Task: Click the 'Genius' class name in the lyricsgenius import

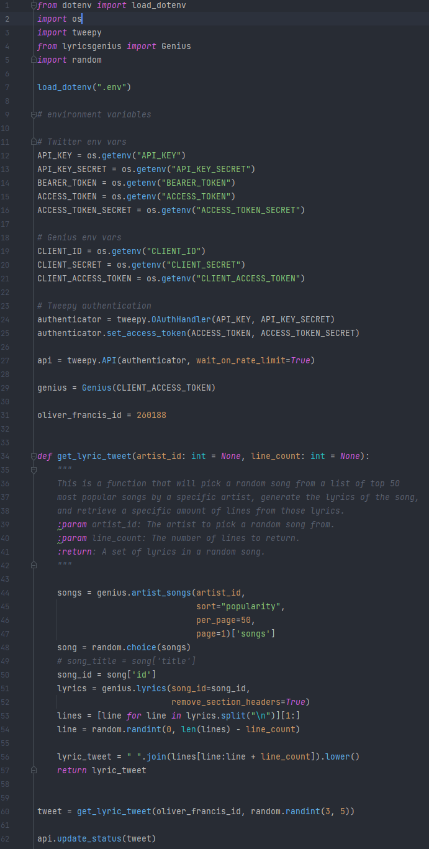Action: (176, 47)
